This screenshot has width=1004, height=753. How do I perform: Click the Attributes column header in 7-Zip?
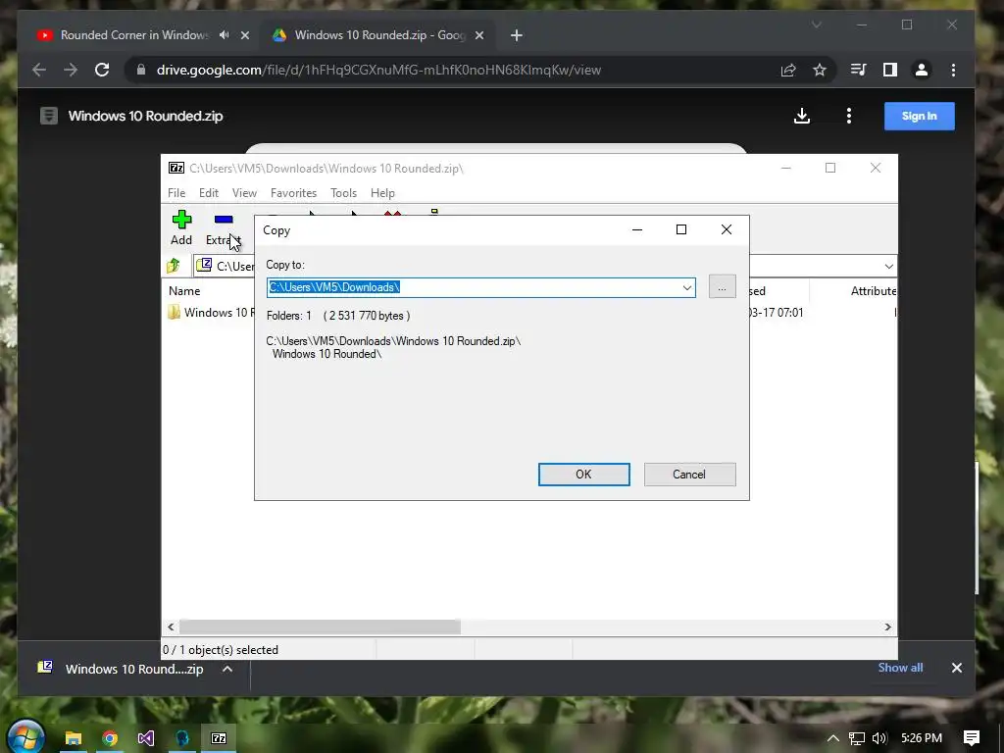[873, 290]
